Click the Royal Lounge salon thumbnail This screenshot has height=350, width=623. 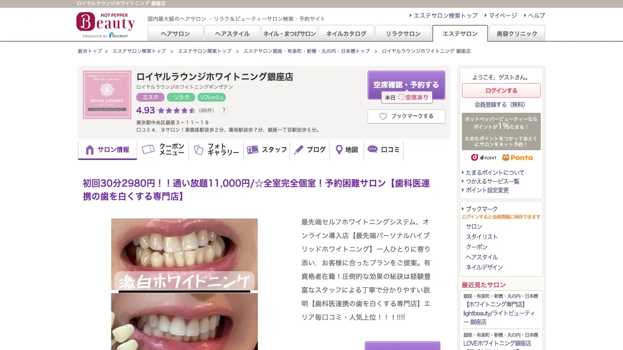coord(107,95)
